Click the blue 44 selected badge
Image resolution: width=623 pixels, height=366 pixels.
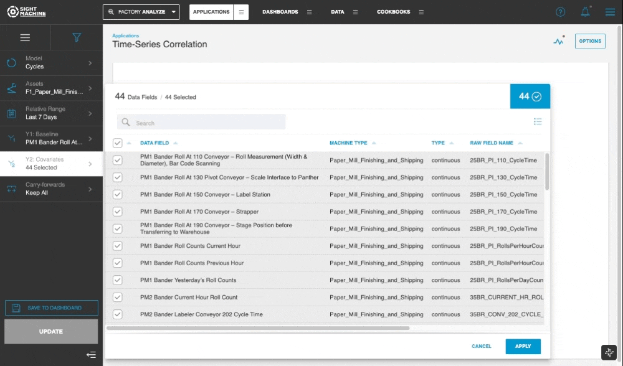(x=530, y=96)
